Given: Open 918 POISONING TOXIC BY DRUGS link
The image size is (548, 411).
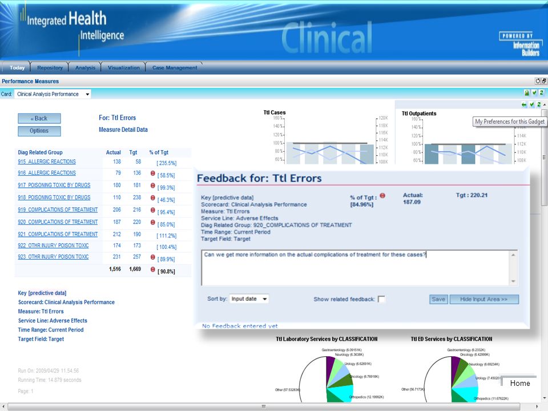Looking at the screenshot, I should (x=54, y=197).
